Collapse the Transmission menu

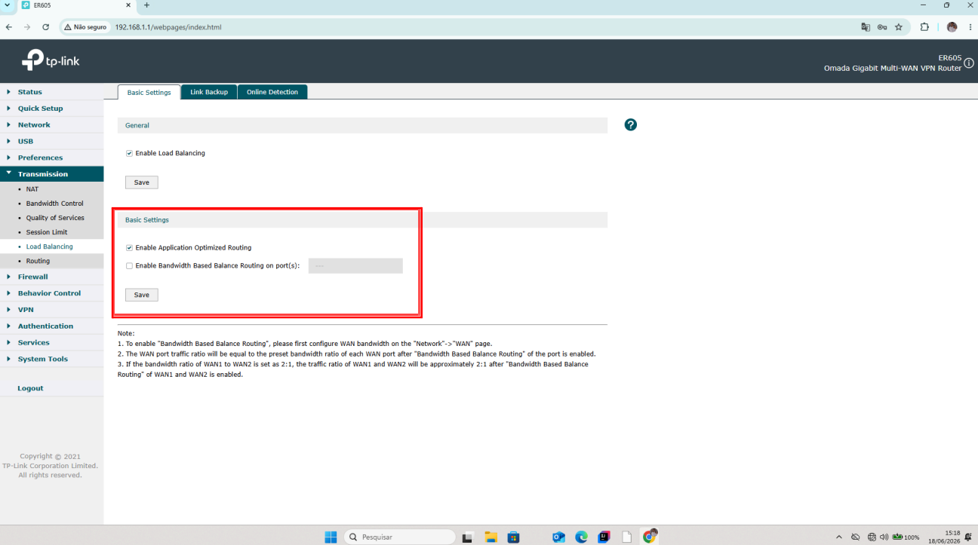point(51,174)
